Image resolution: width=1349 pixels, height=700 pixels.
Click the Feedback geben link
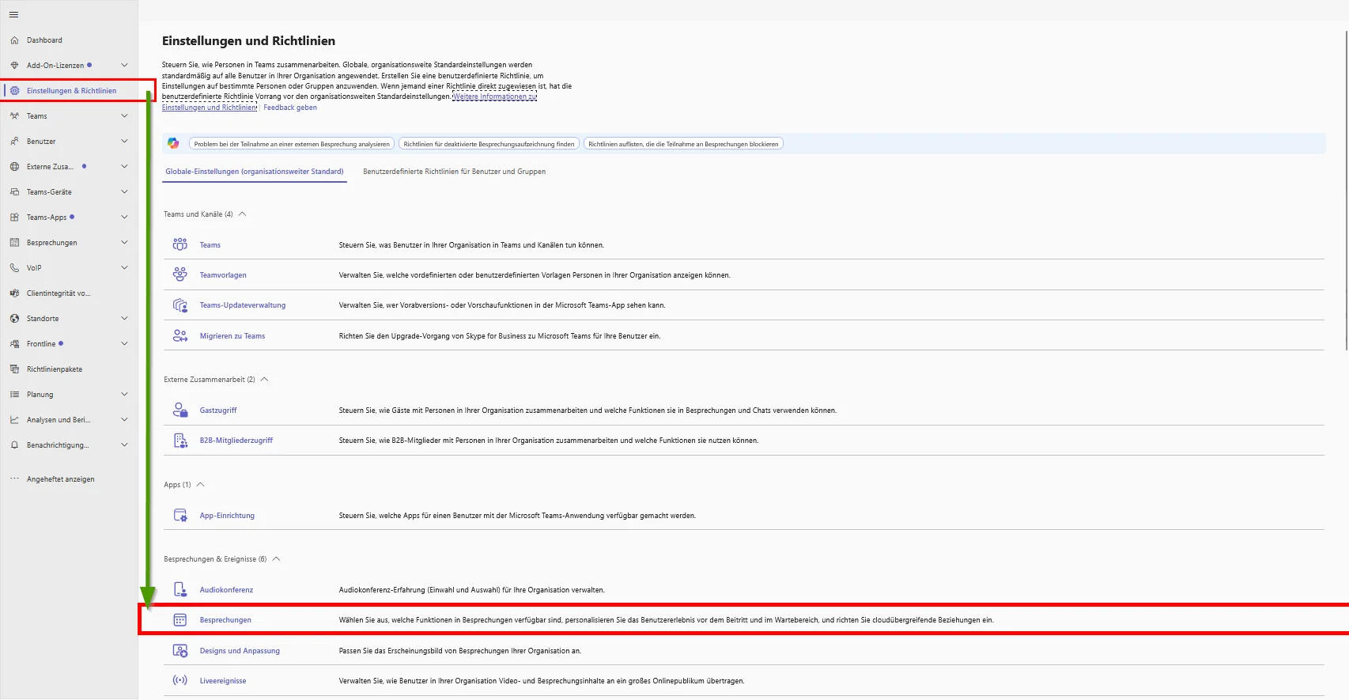pos(290,108)
